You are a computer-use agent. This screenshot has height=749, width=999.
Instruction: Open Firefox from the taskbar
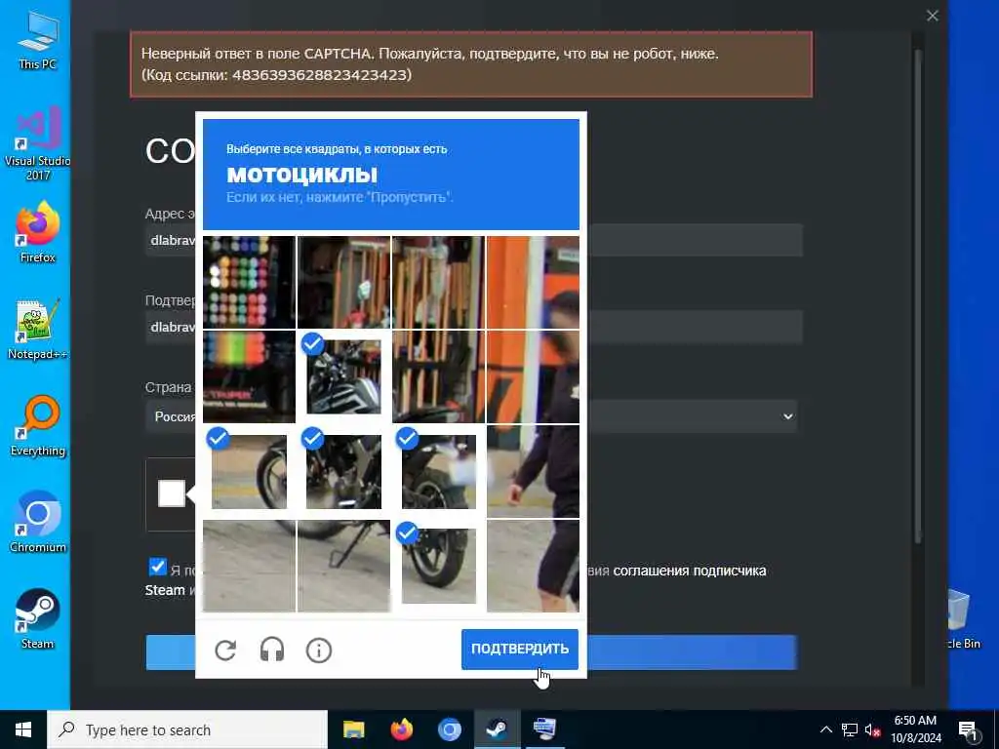click(x=401, y=729)
